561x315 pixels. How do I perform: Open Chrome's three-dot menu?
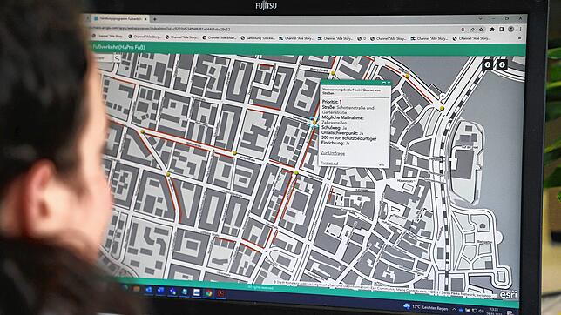click(521, 30)
